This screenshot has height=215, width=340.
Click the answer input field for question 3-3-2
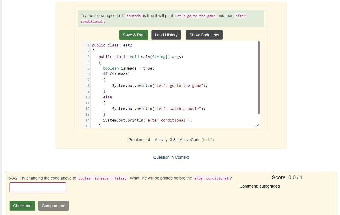(x=38, y=187)
